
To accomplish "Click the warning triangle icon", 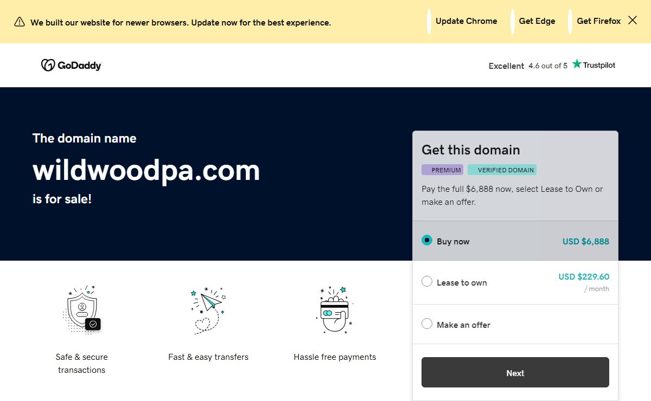I will click(20, 22).
